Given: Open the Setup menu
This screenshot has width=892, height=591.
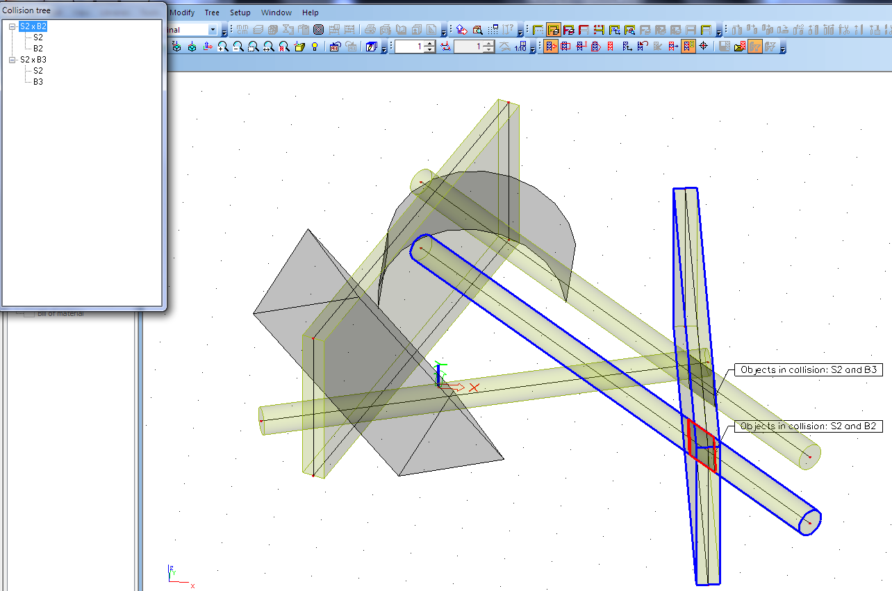Looking at the screenshot, I should coord(240,13).
